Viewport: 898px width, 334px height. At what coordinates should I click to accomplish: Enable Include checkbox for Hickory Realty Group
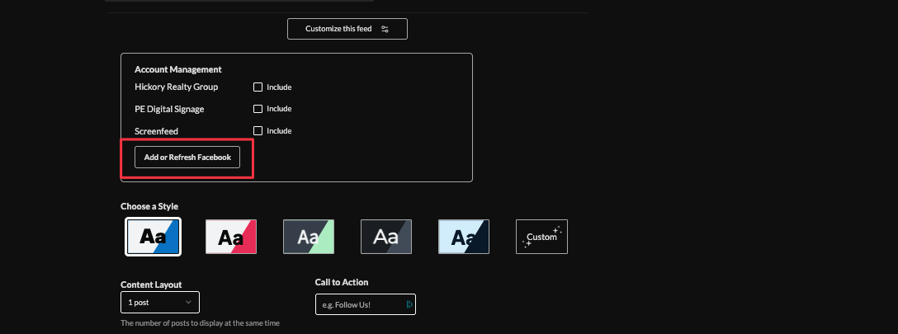[x=258, y=87]
